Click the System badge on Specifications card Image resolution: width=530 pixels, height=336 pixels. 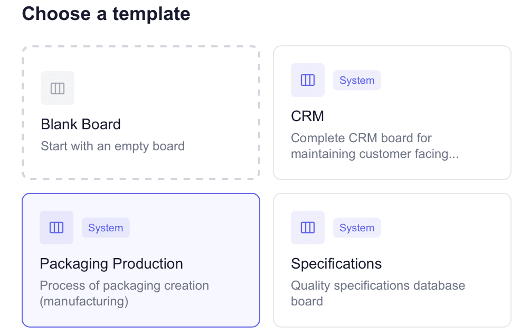click(357, 228)
